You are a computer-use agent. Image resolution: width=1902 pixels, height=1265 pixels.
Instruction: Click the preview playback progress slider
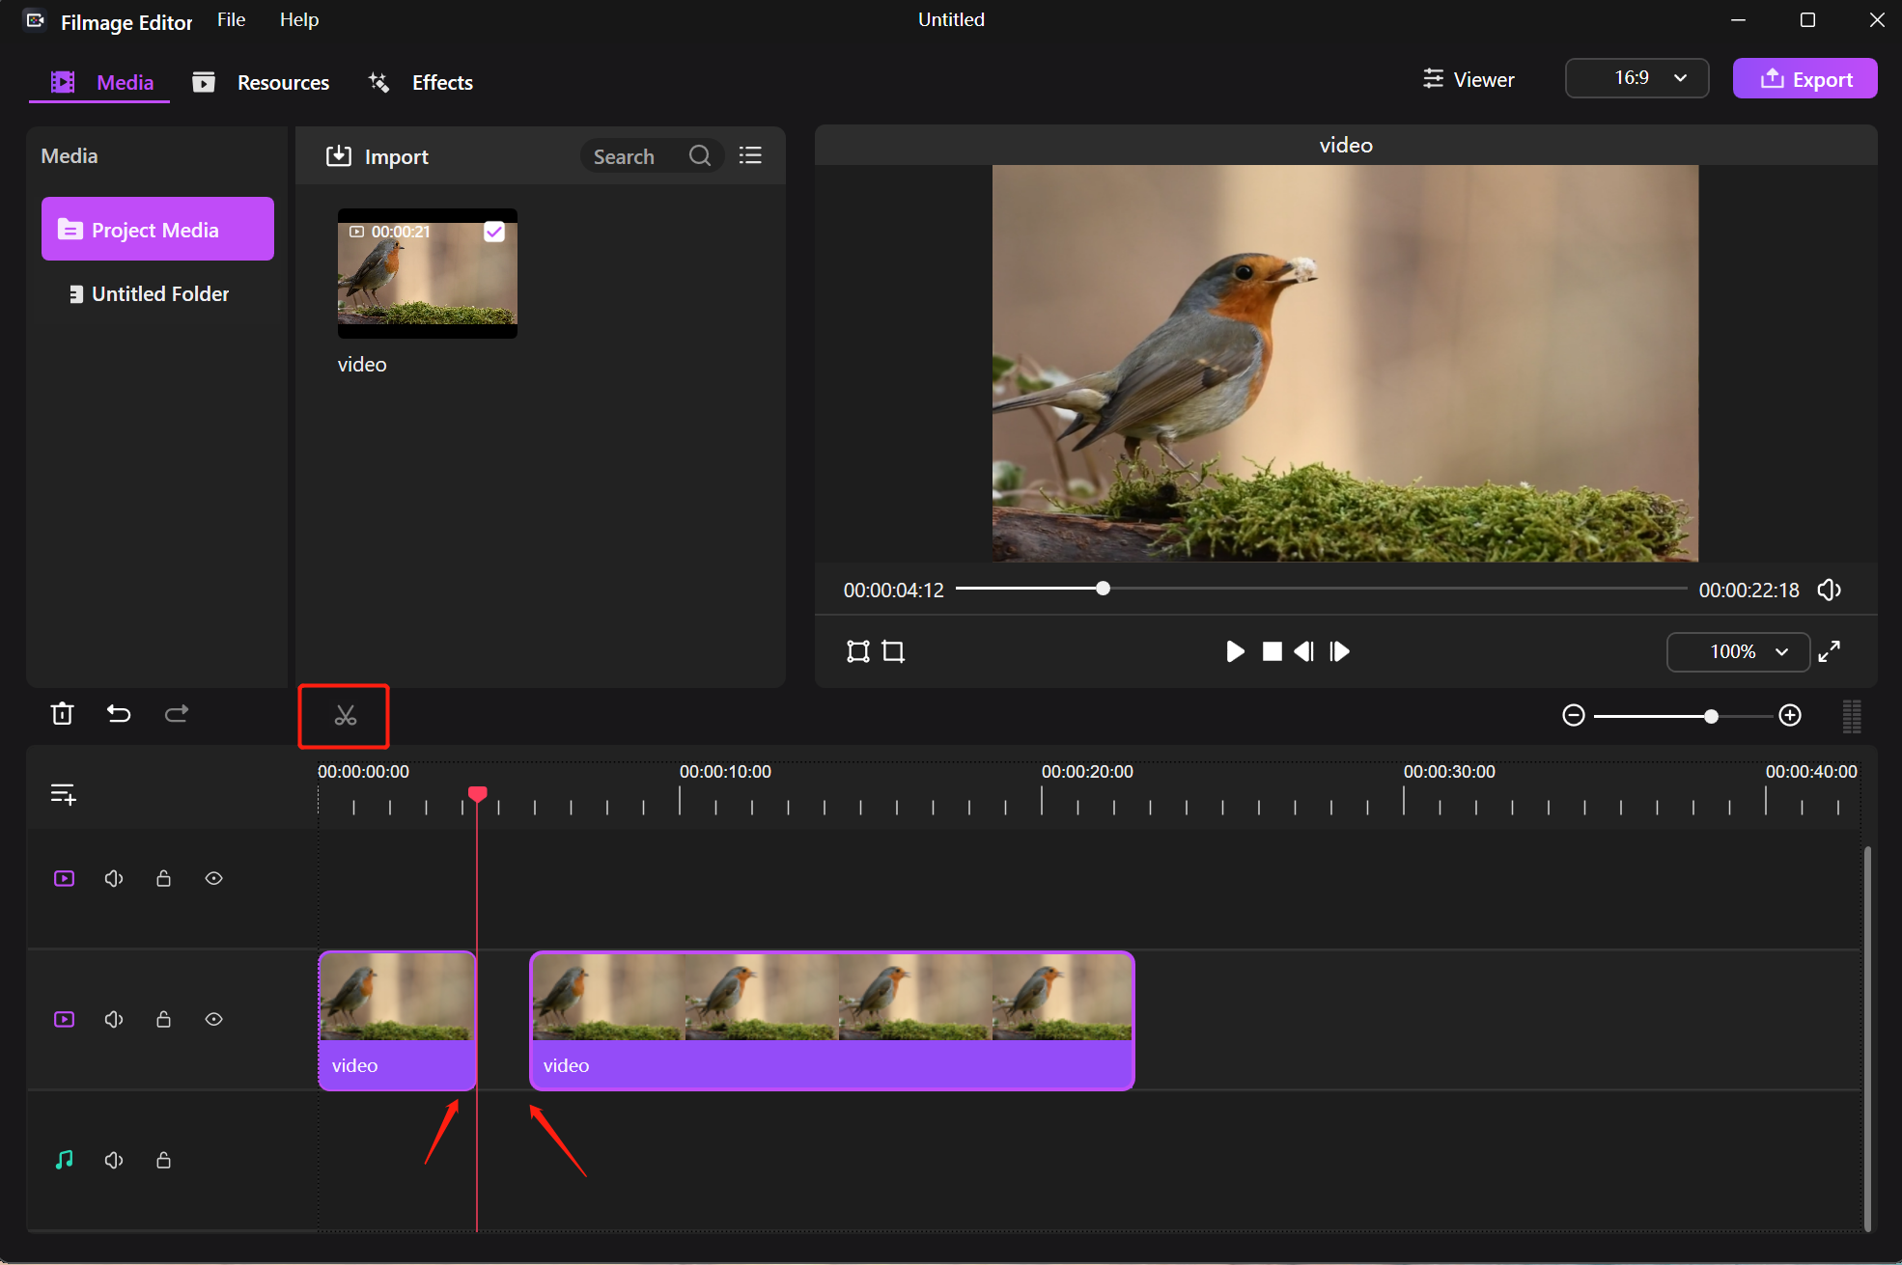click(1103, 589)
